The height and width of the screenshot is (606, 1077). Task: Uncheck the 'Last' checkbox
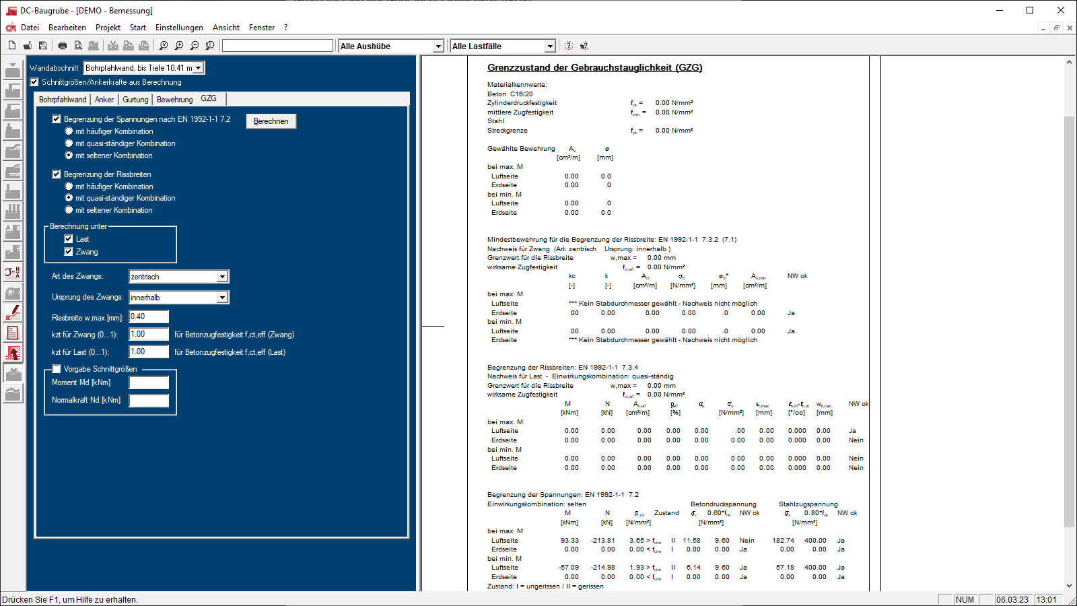pos(69,239)
